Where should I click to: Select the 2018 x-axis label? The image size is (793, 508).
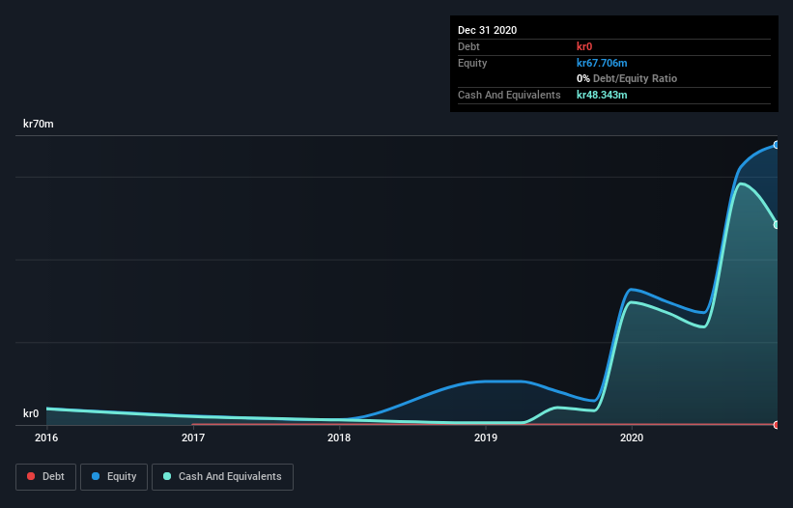pos(339,437)
